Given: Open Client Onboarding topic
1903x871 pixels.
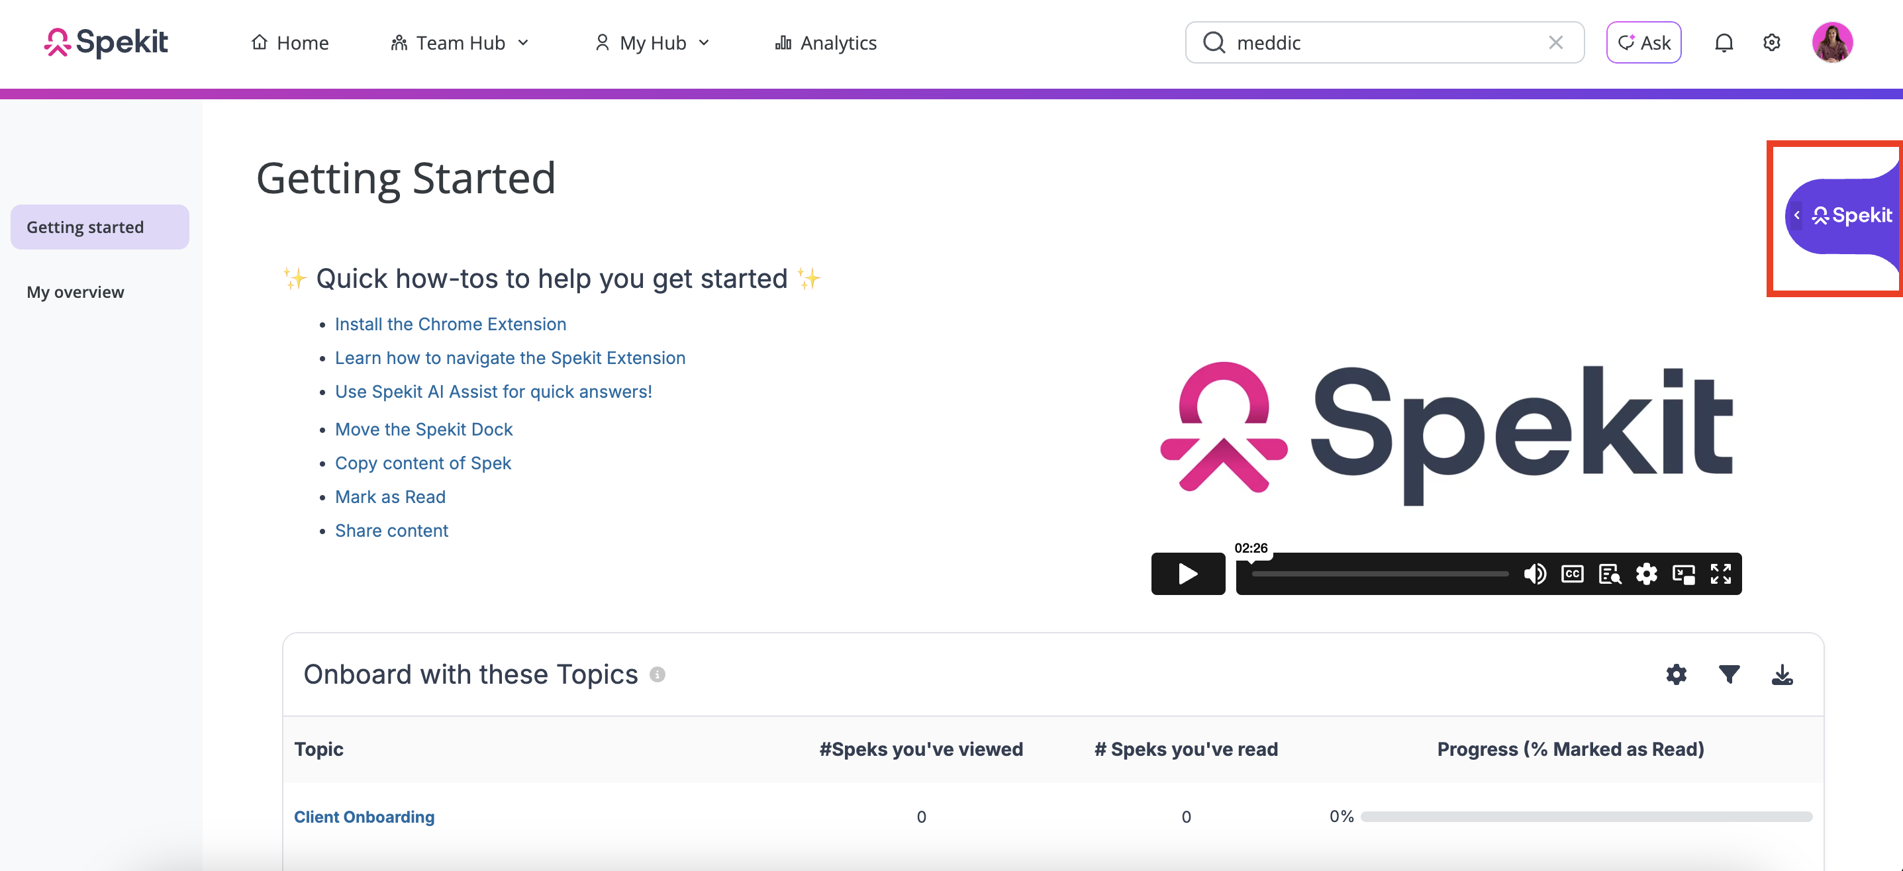Looking at the screenshot, I should coord(364,816).
